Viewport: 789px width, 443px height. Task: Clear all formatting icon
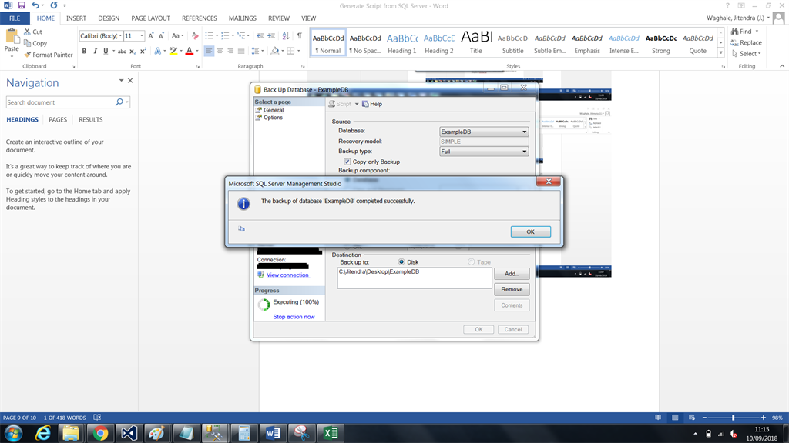pyautogui.click(x=195, y=35)
